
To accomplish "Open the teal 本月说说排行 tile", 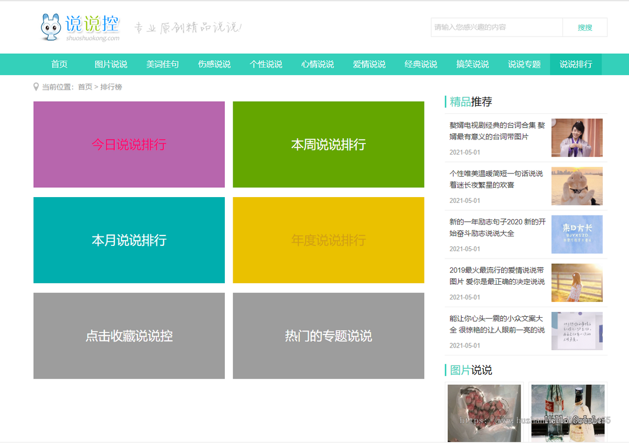I will coord(129,240).
